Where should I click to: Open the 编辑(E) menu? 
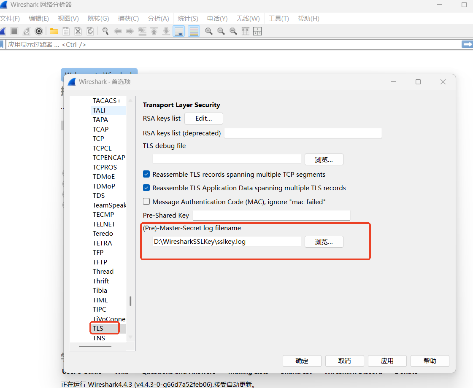[x=39, y=19]
